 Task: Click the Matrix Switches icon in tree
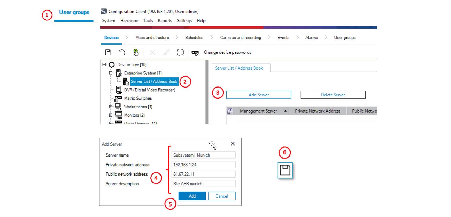pos(118,99)
